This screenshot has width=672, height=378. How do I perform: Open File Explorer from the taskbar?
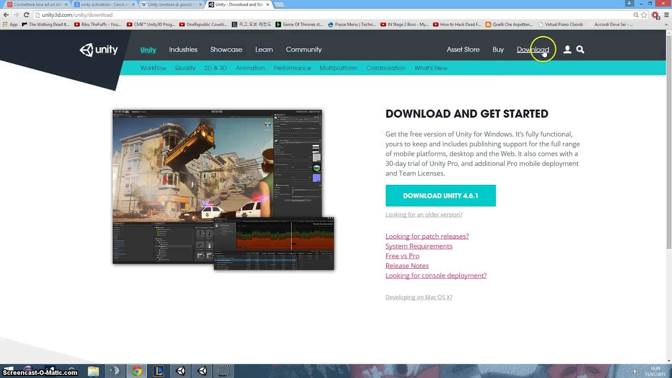(x=93, y=371)
